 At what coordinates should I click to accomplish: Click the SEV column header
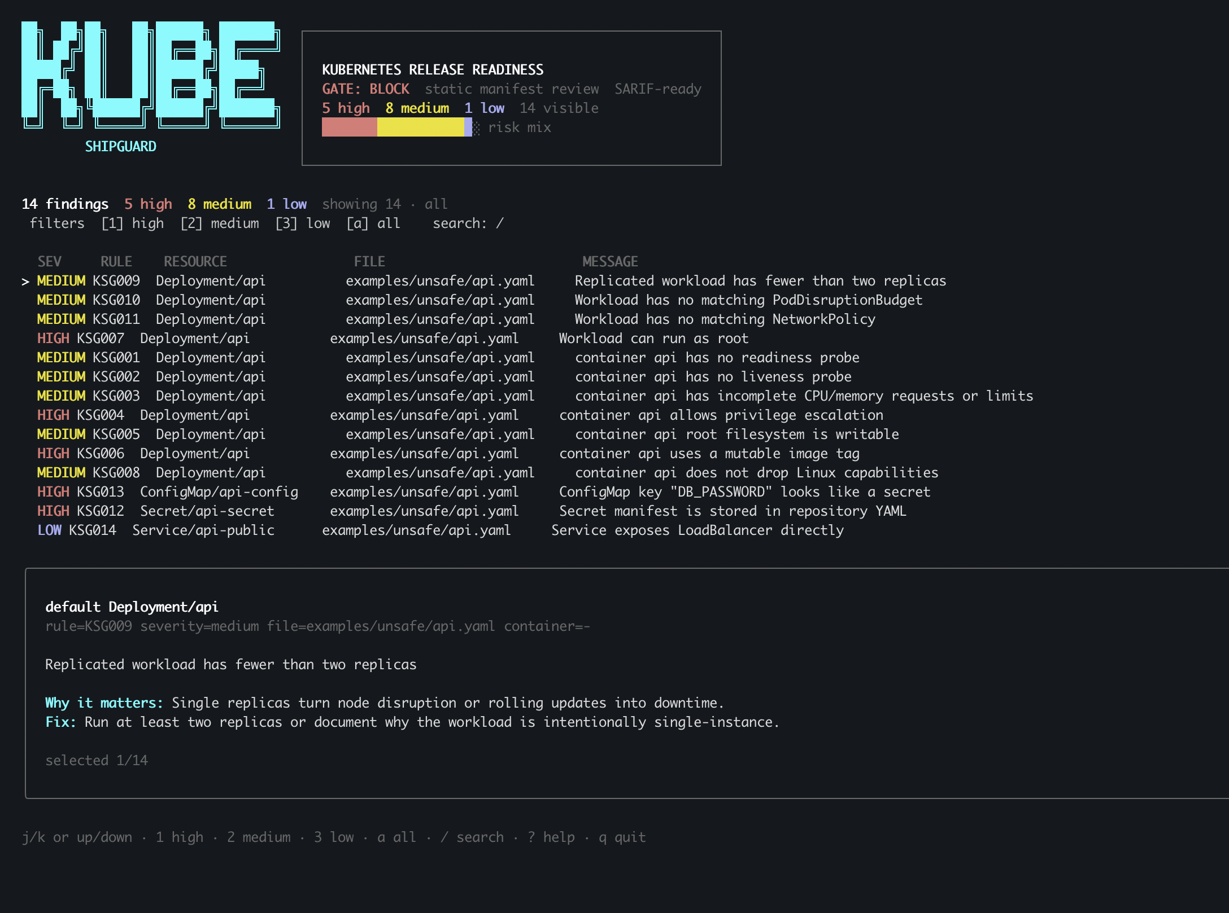50,262
